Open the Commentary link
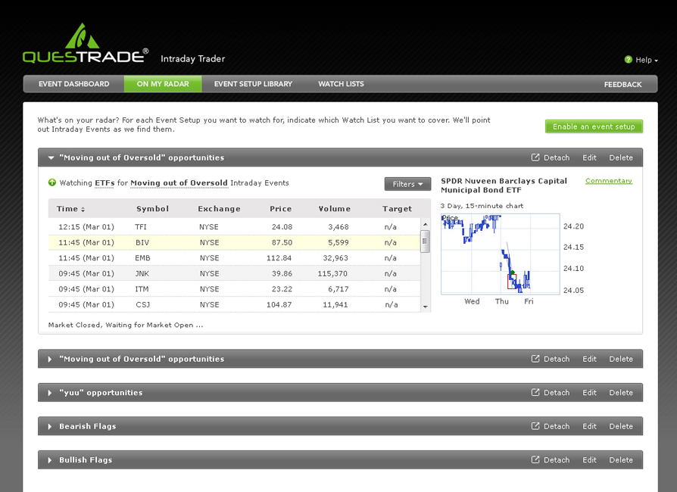 pyautogui.click(x=609, y=180)
